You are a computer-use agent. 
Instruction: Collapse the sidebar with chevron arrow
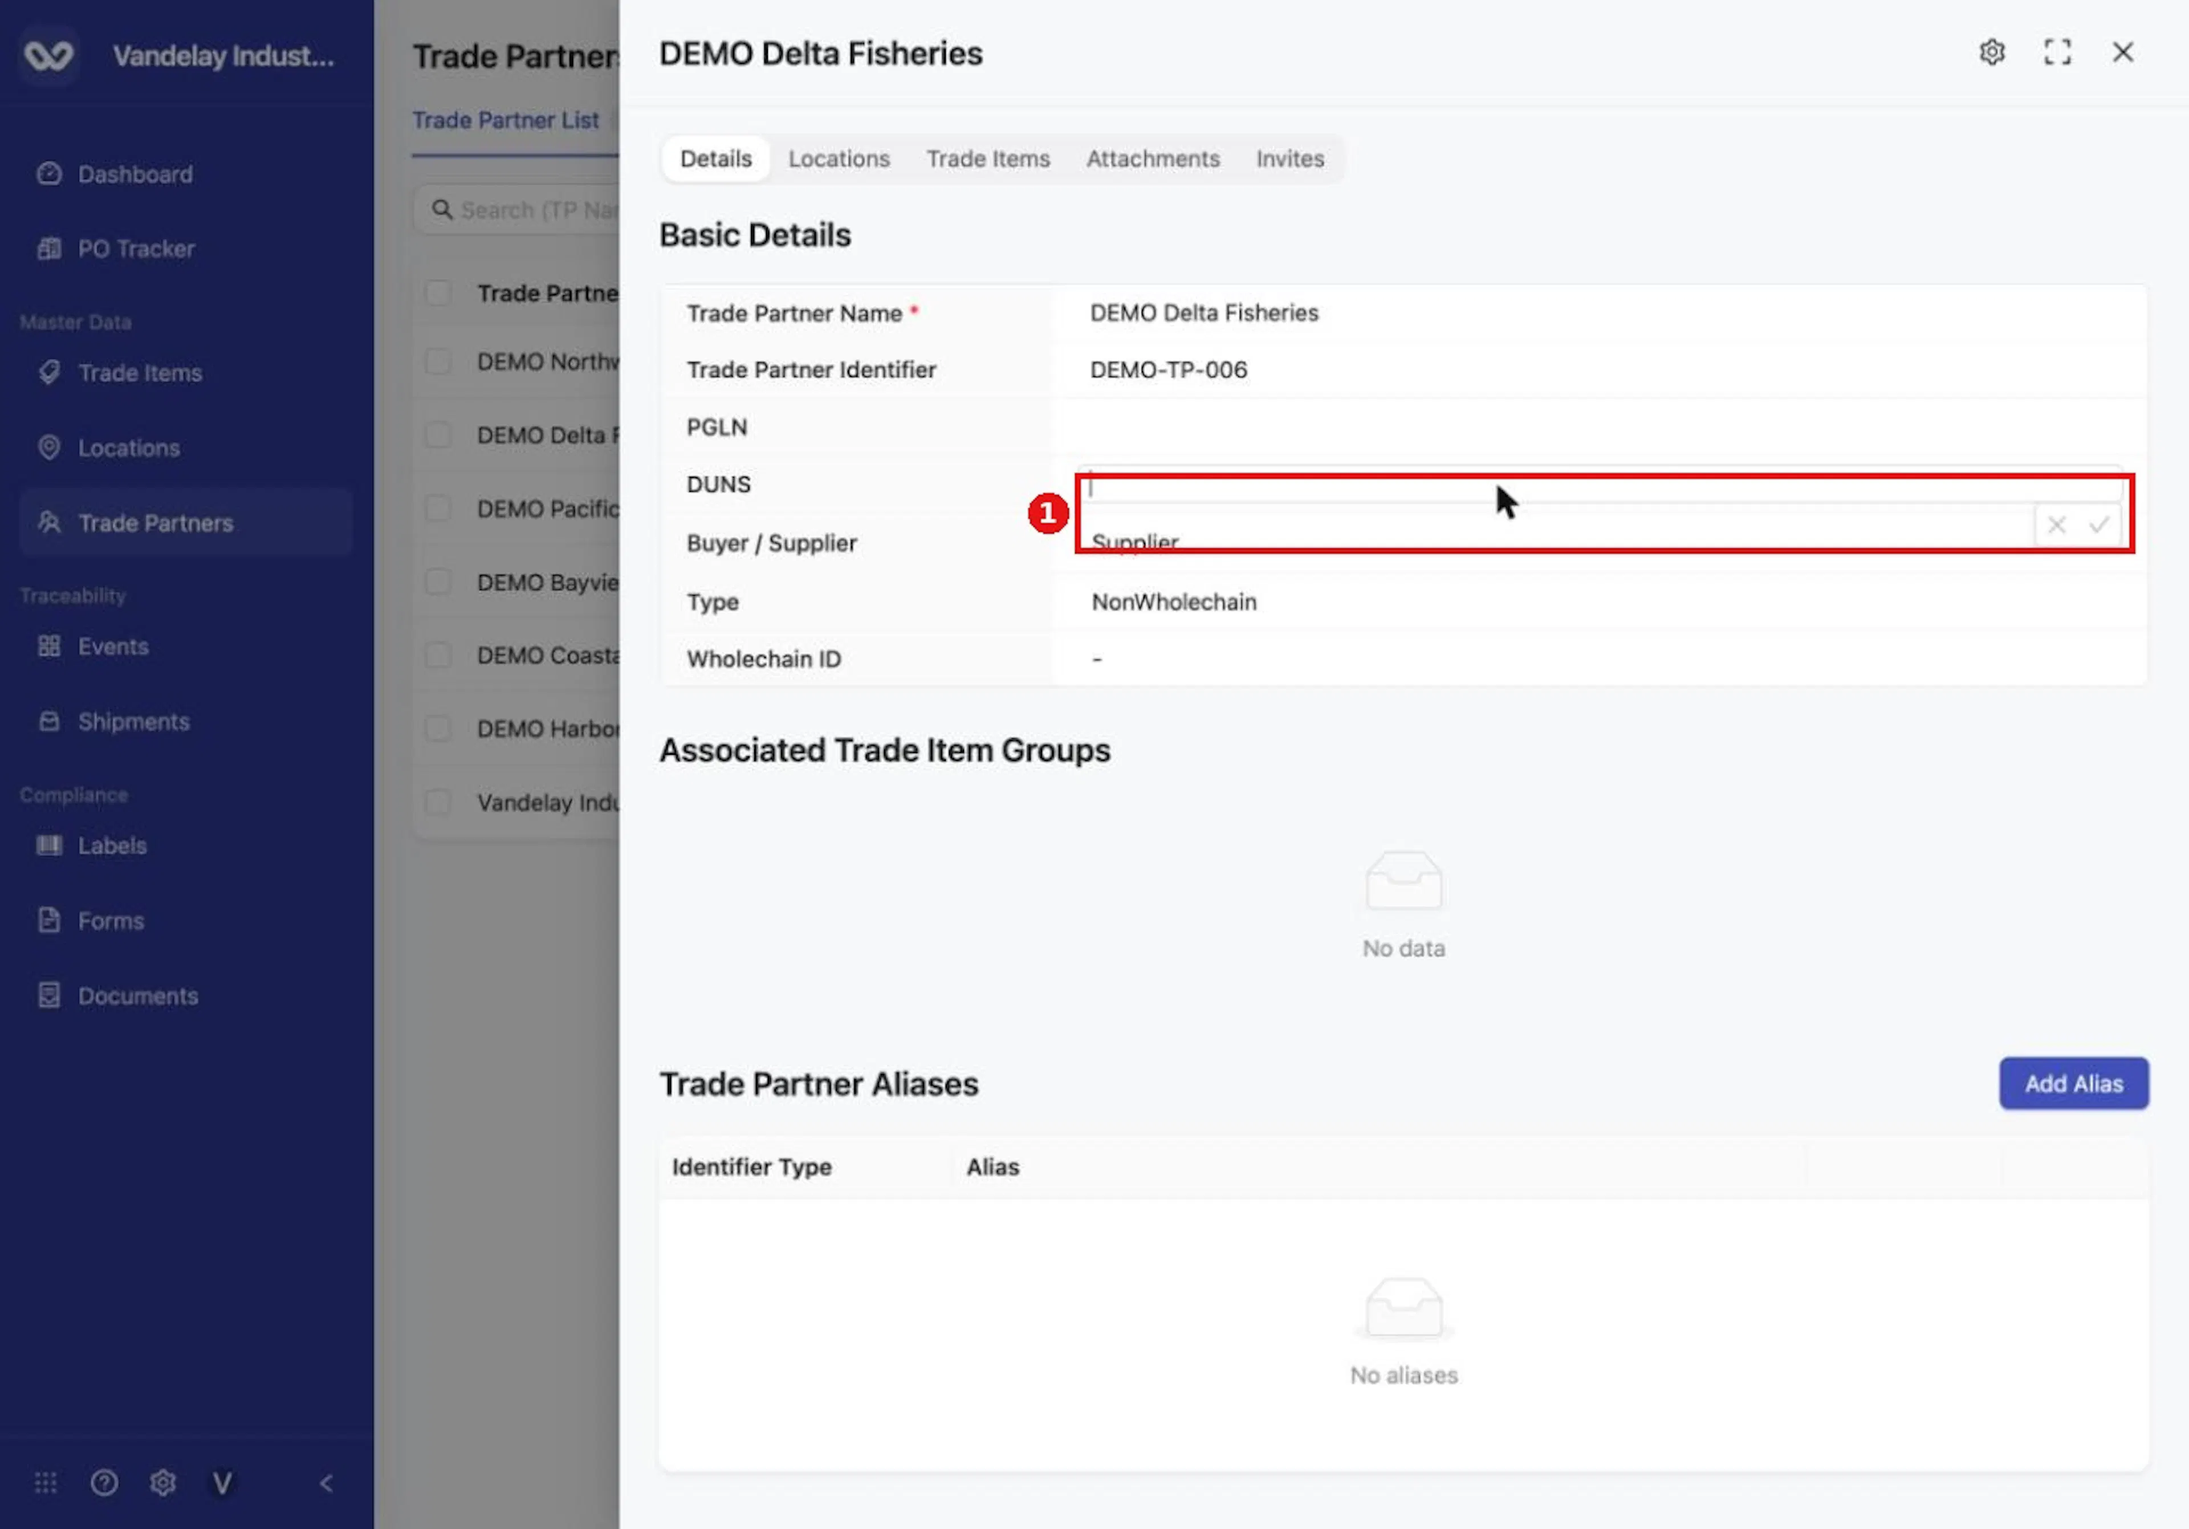click(326, 1482)
